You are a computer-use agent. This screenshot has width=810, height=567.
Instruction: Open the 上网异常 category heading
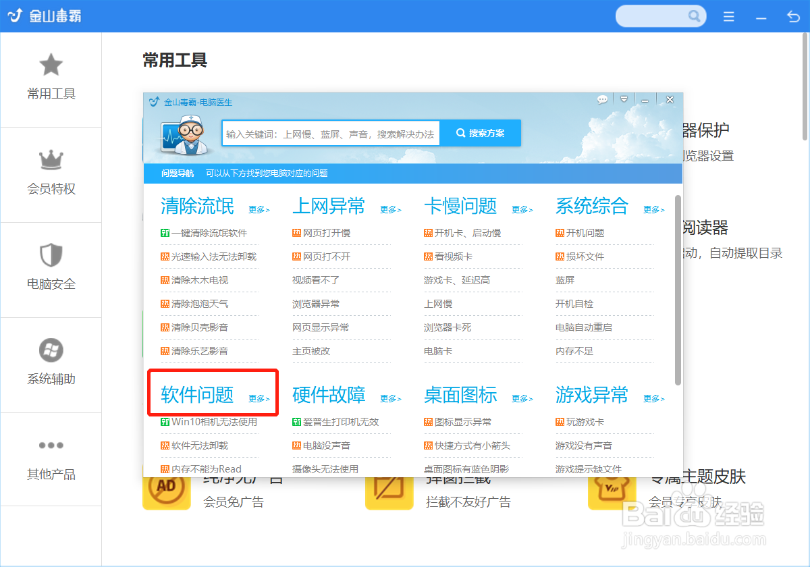click(x=329, y=206)
